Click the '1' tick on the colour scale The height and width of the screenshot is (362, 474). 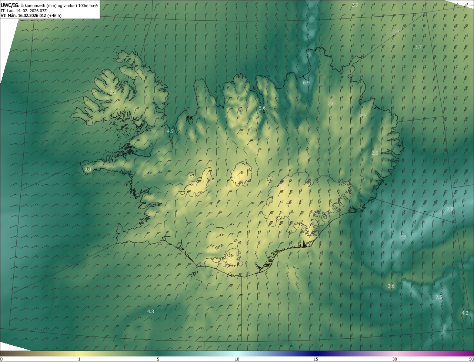coord(79,359)
